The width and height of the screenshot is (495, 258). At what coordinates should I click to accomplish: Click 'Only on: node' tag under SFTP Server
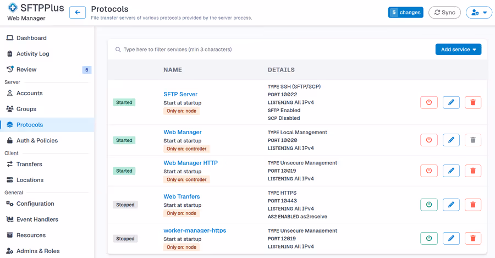point(182,111)
